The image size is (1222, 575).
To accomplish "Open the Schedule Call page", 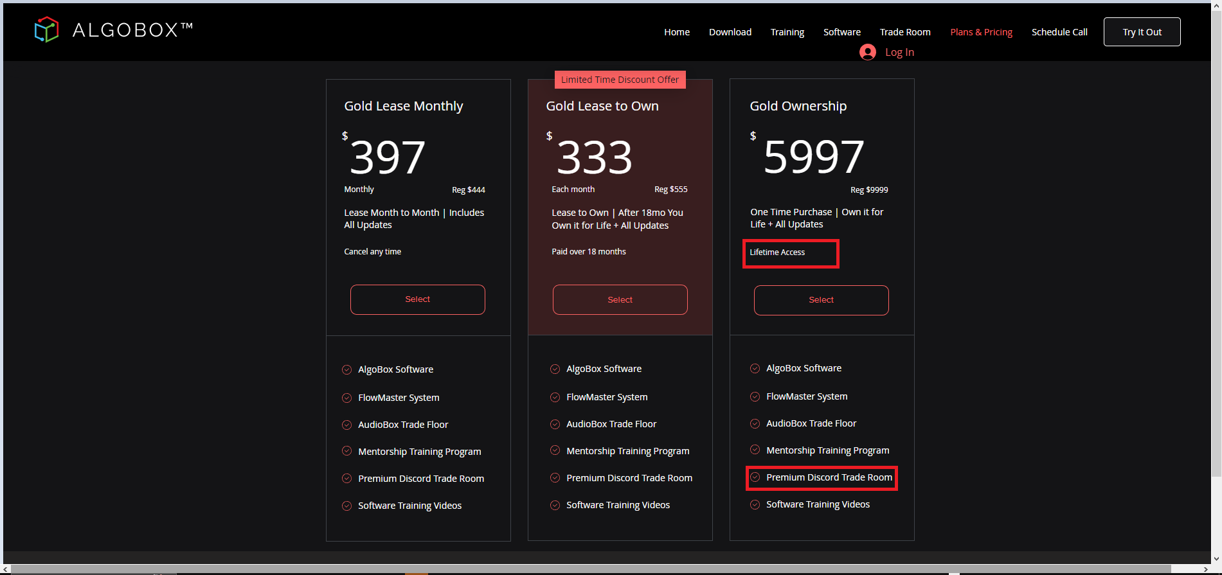I will [x=1059, y=32].
